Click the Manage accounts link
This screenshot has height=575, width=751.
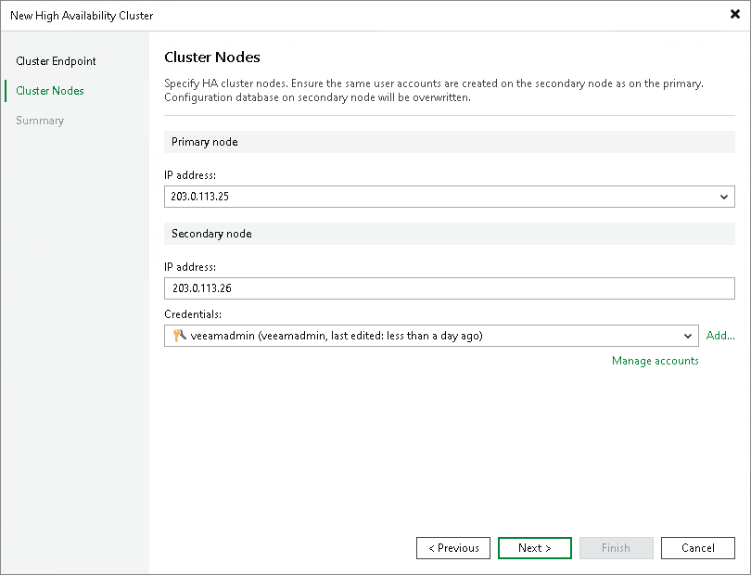pos(656,361)
